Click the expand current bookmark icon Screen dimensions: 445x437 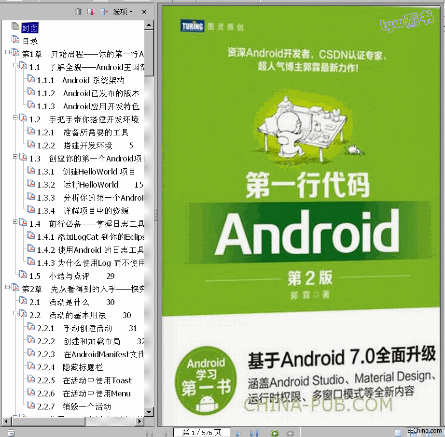click(x=104, y=12)
